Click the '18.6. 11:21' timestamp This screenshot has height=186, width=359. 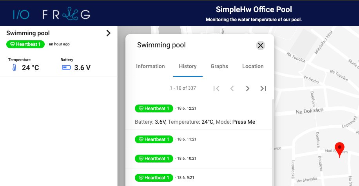pos(187,139)
